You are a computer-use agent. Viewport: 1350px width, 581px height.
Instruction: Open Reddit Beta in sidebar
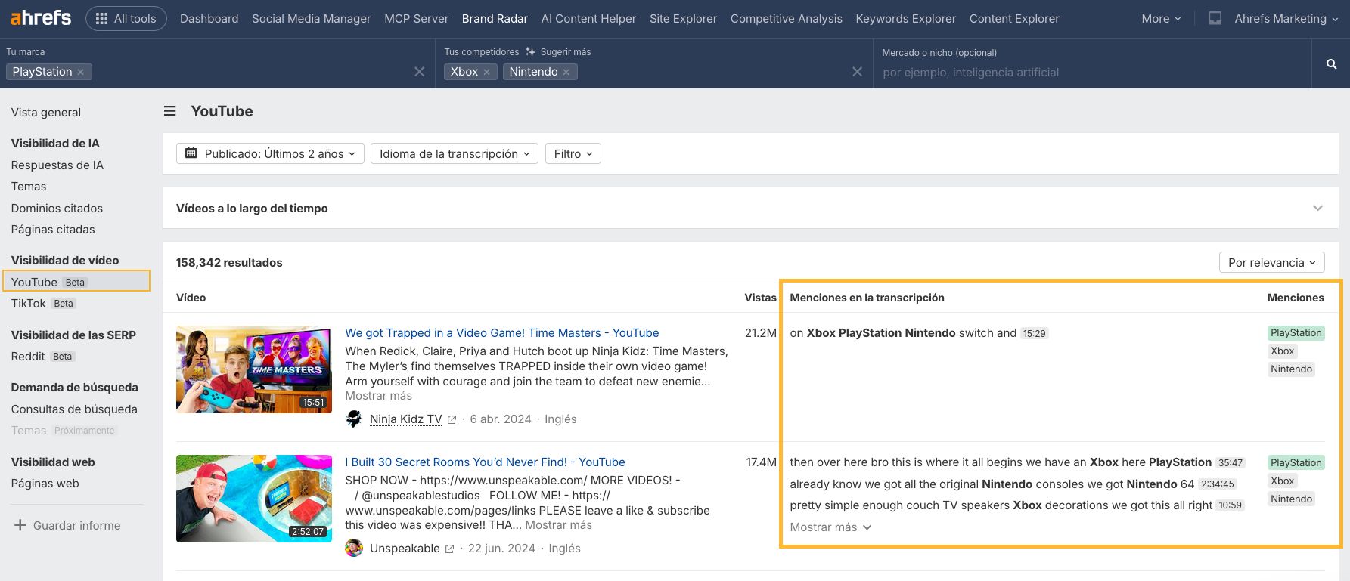point(43,356)
